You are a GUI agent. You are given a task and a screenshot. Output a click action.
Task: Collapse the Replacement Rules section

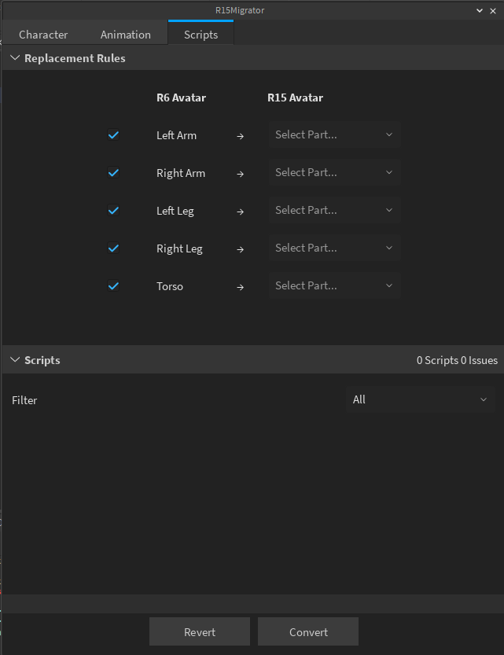pyautogui.click(x=14, y=58)
